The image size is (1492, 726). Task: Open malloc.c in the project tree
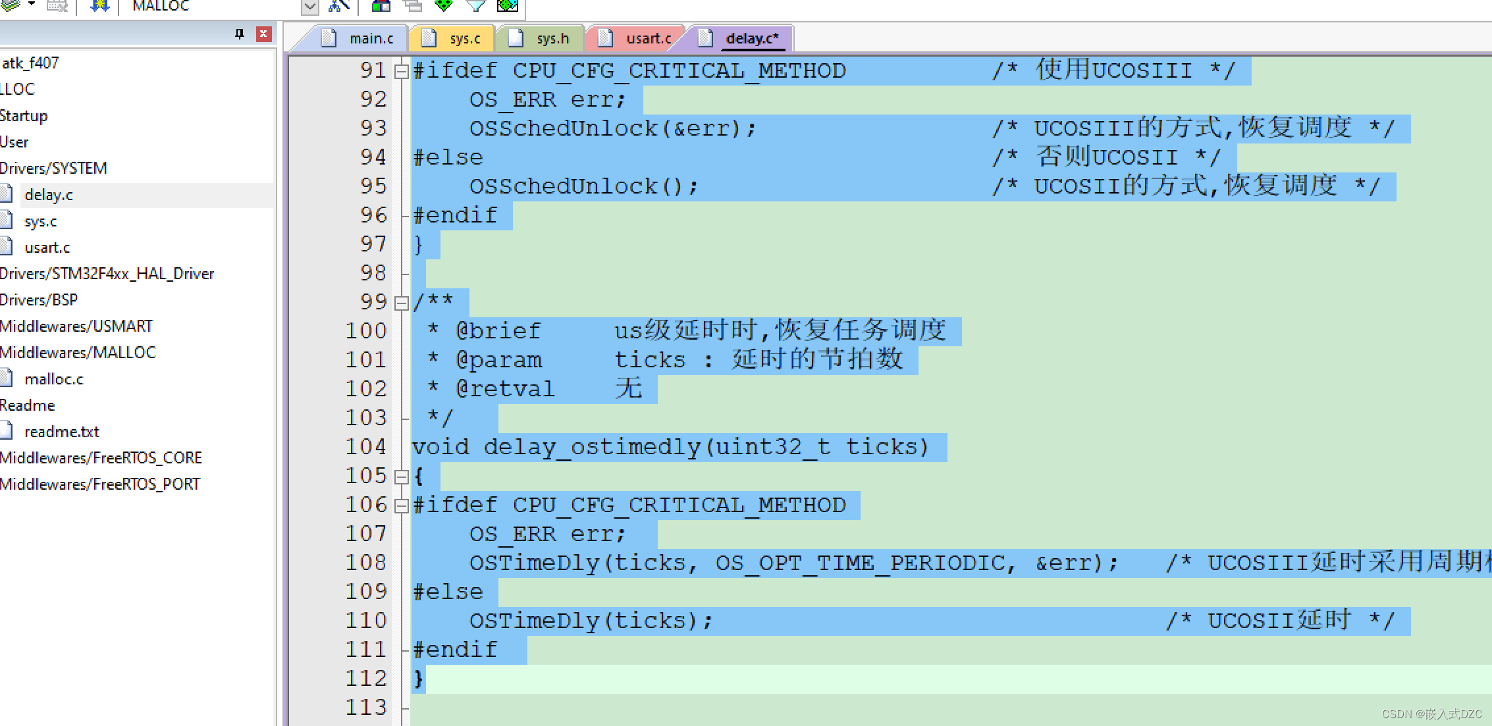[x=53, y=379]
